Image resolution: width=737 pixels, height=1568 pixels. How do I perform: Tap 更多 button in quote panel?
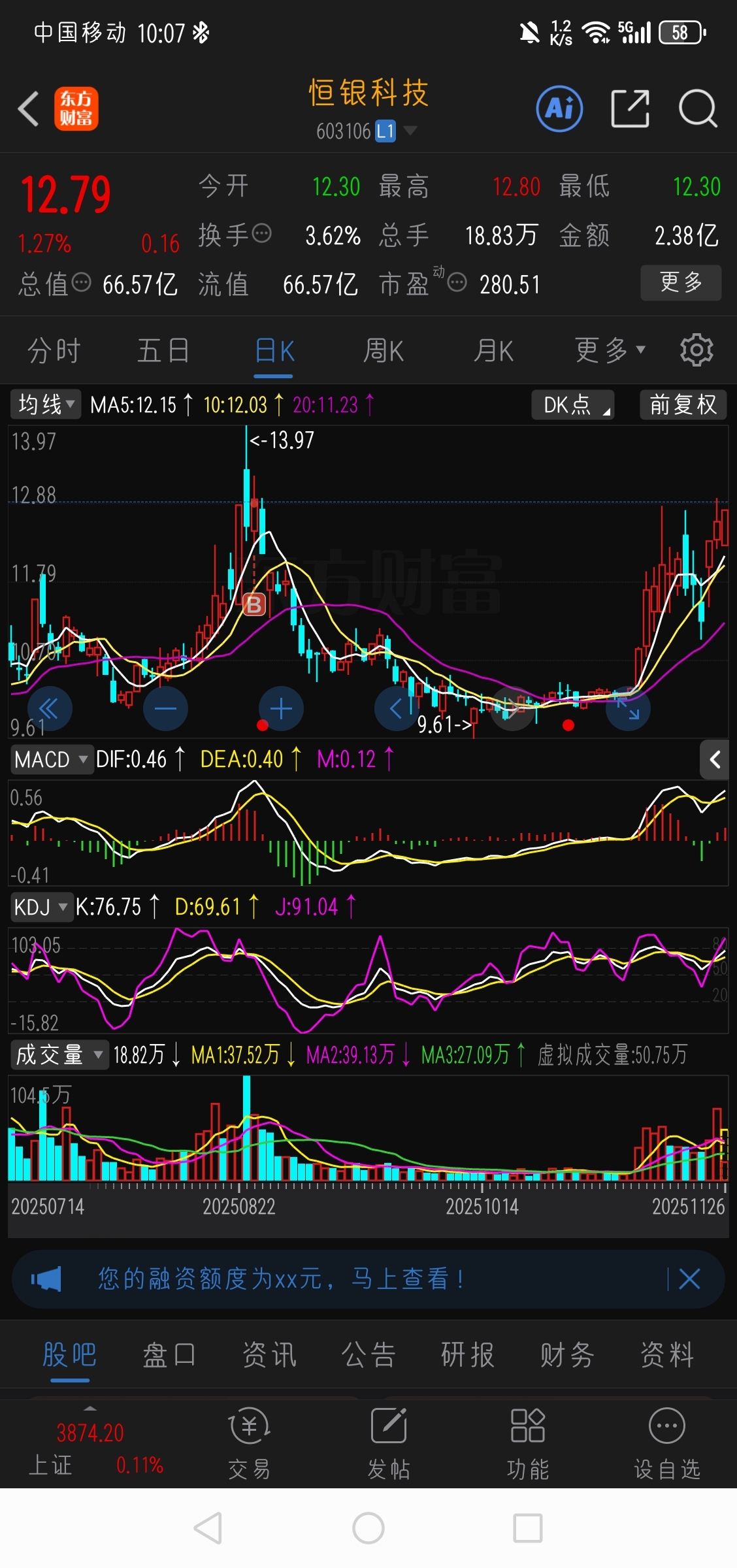tap(681, 282)
